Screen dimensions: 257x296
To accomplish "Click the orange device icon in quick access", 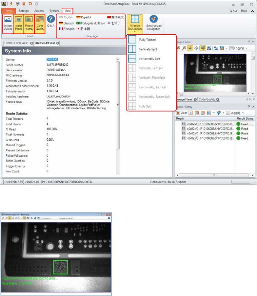I will (24, 4).
